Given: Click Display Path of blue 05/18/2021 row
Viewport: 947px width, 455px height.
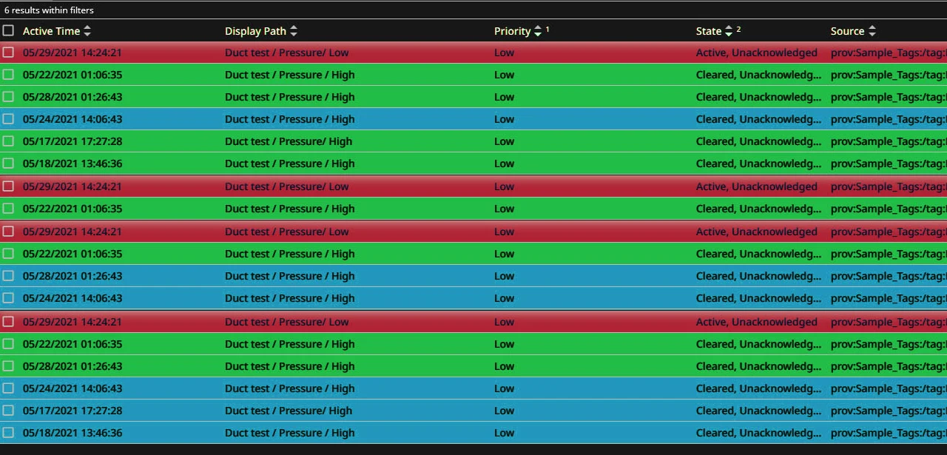Looking at the screenshot, I should tap(290, 433).
